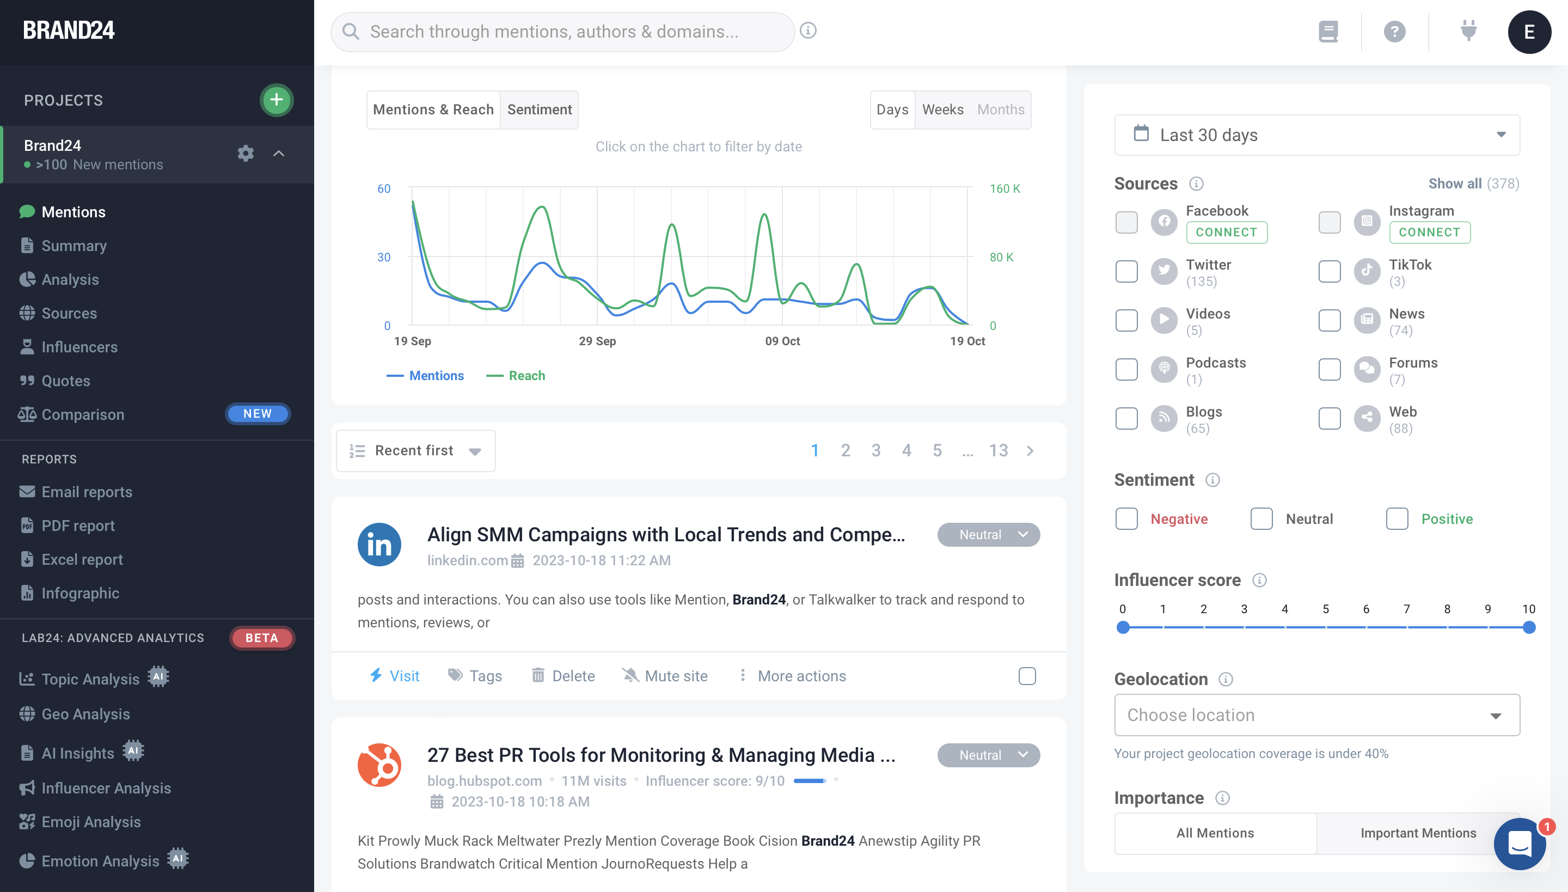Select the Topic Analysis tool
This screenshot has height=892, width=1568.
pyautogui.click(x=89, y=679)
